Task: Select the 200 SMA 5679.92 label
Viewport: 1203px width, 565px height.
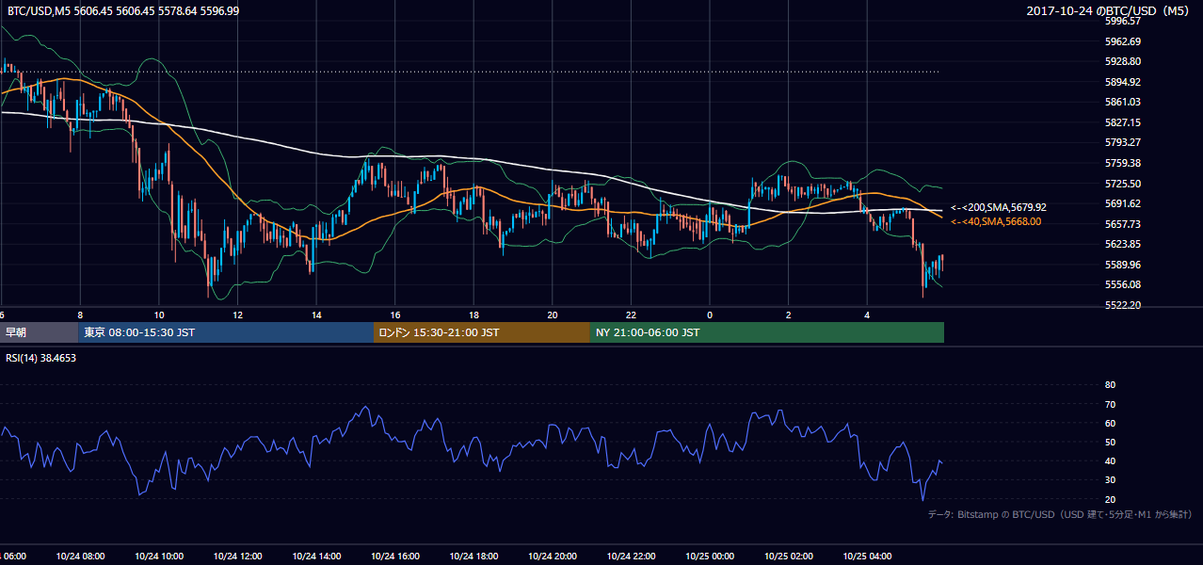Action: (999, 207)
